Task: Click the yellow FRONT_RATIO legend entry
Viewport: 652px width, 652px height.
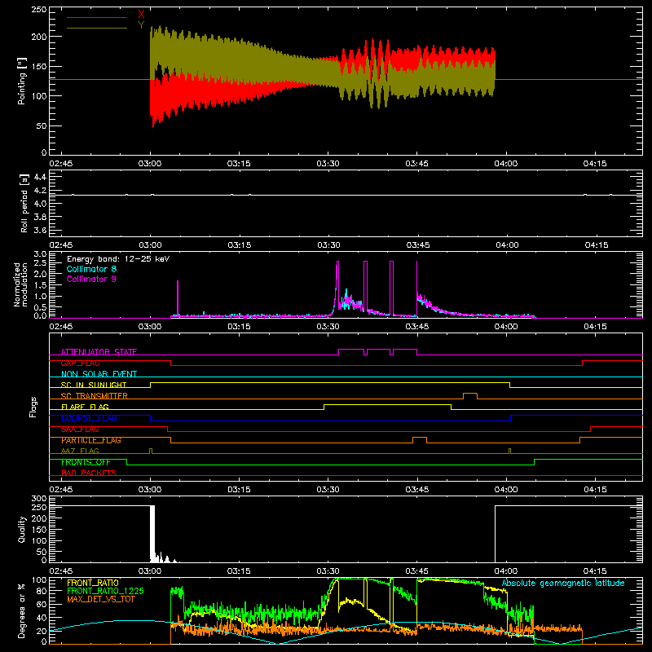Action: pyautogui.click(x=93, y=583)
